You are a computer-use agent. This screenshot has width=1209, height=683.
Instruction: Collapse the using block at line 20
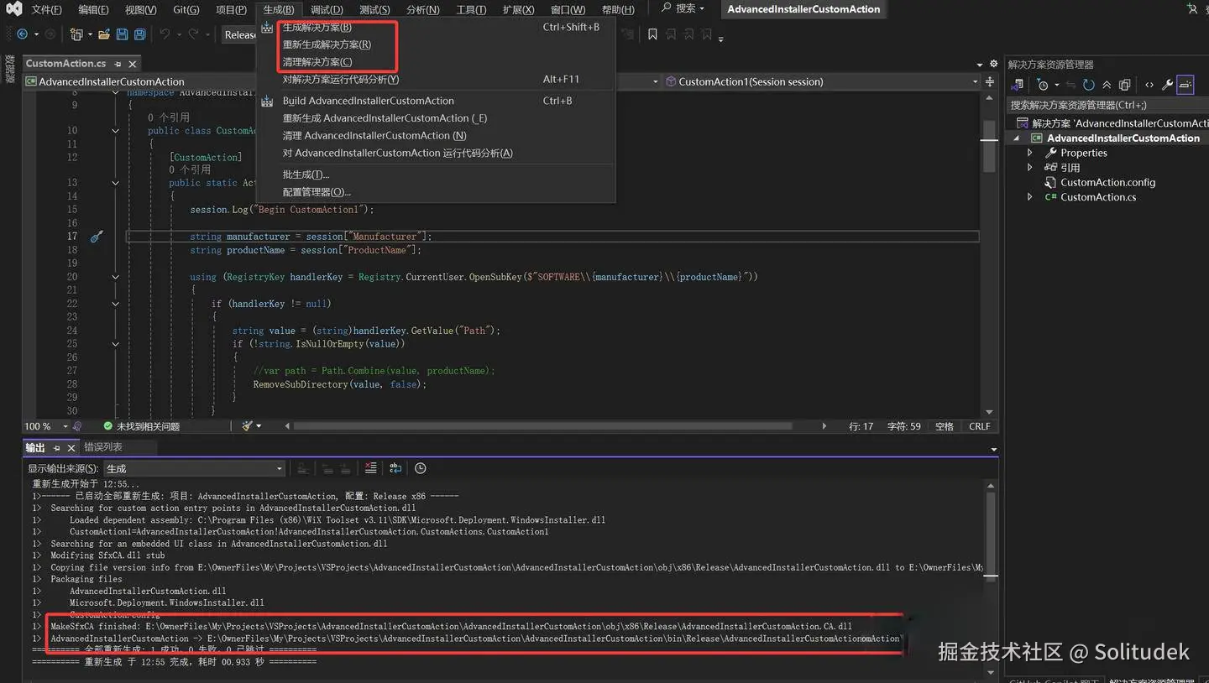pos(115,277)
